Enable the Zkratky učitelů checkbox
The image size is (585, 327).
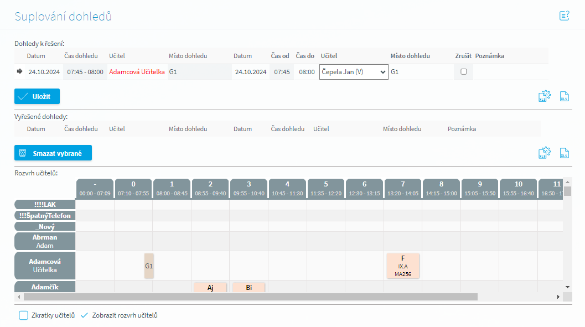pyautogui.click(x=23, y=315)
